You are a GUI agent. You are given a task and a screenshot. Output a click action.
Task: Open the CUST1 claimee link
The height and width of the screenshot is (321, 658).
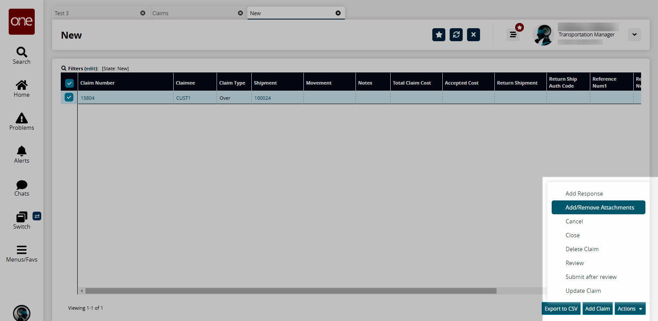point(183,98)
